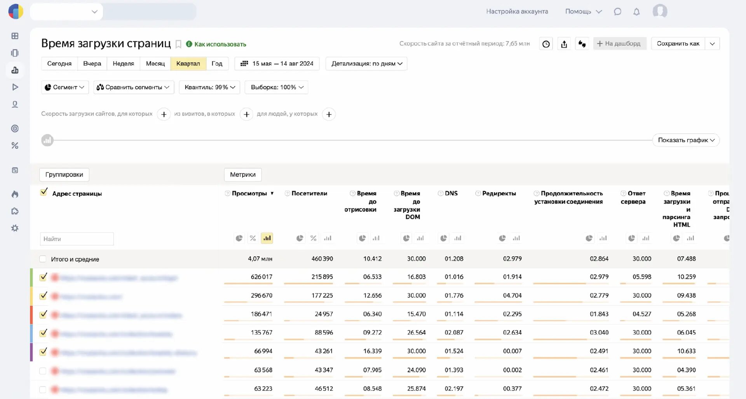This screenshot has height=399, width=746.
Task: Click the chart toggle circle icon
Action: pos(47,140)
